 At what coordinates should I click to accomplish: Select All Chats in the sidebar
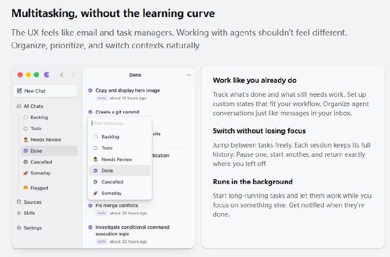click(33, 106)
